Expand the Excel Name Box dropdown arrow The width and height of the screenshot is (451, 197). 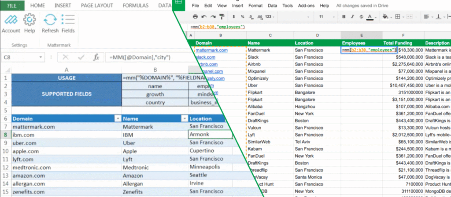[41, 57]
